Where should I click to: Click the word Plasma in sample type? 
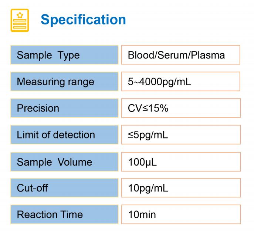pyautogui.click(x=208, y=55)
